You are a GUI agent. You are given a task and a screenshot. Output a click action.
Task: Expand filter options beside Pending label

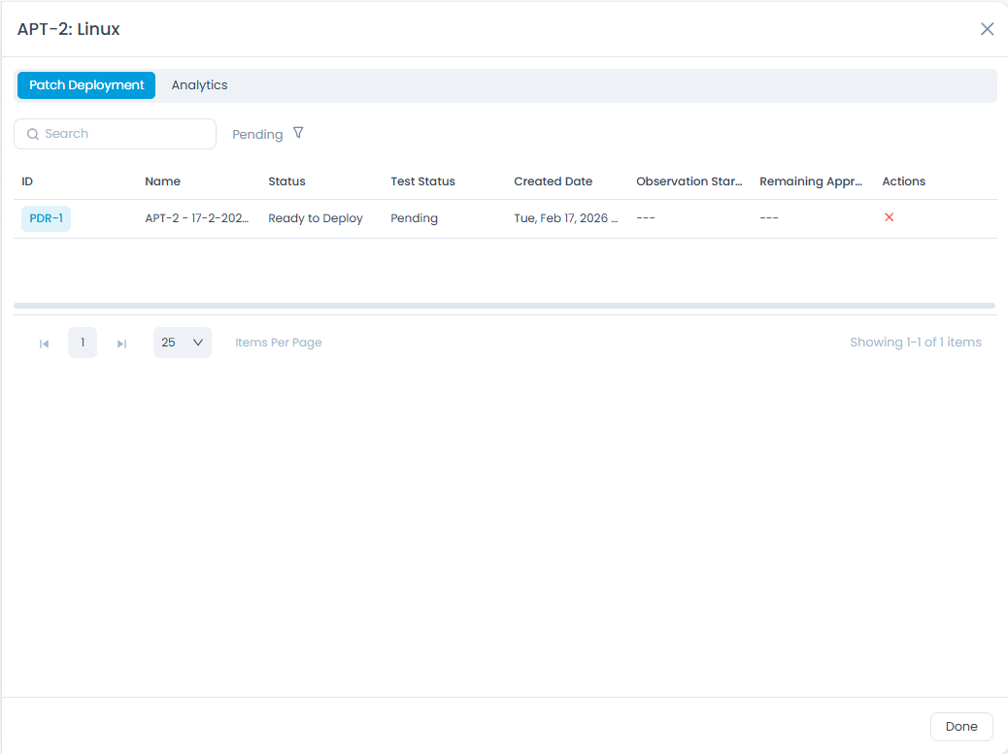pos(298,133)
